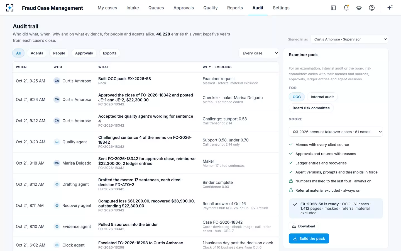
Task: Open the Every case filter dropdown
Action: pyautogui.click(x=259, y=53)
